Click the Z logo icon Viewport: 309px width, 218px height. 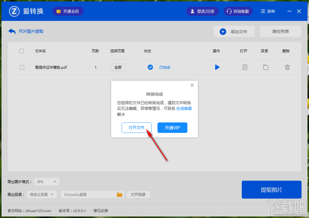click(x=14, y=11)
